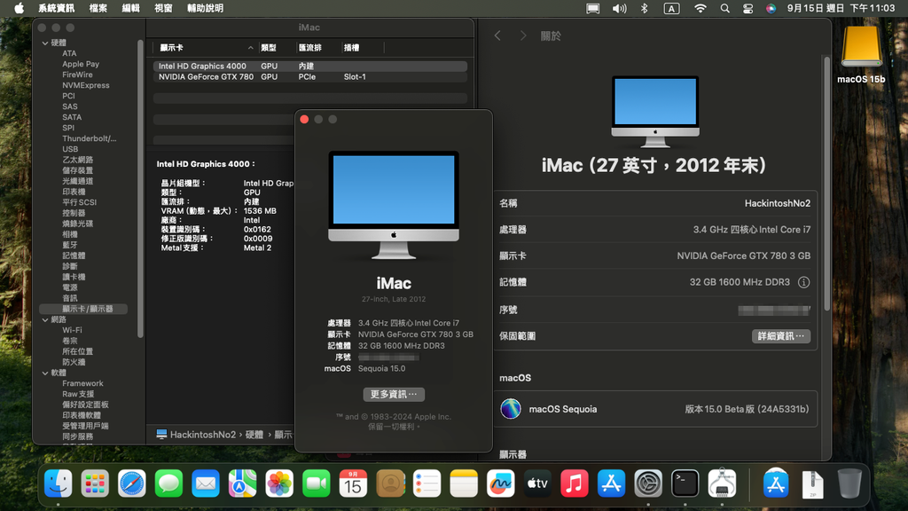Viewport: 908px width, 511px height.
Task: Go forward in Settings About pane
Action: point(523,35)
